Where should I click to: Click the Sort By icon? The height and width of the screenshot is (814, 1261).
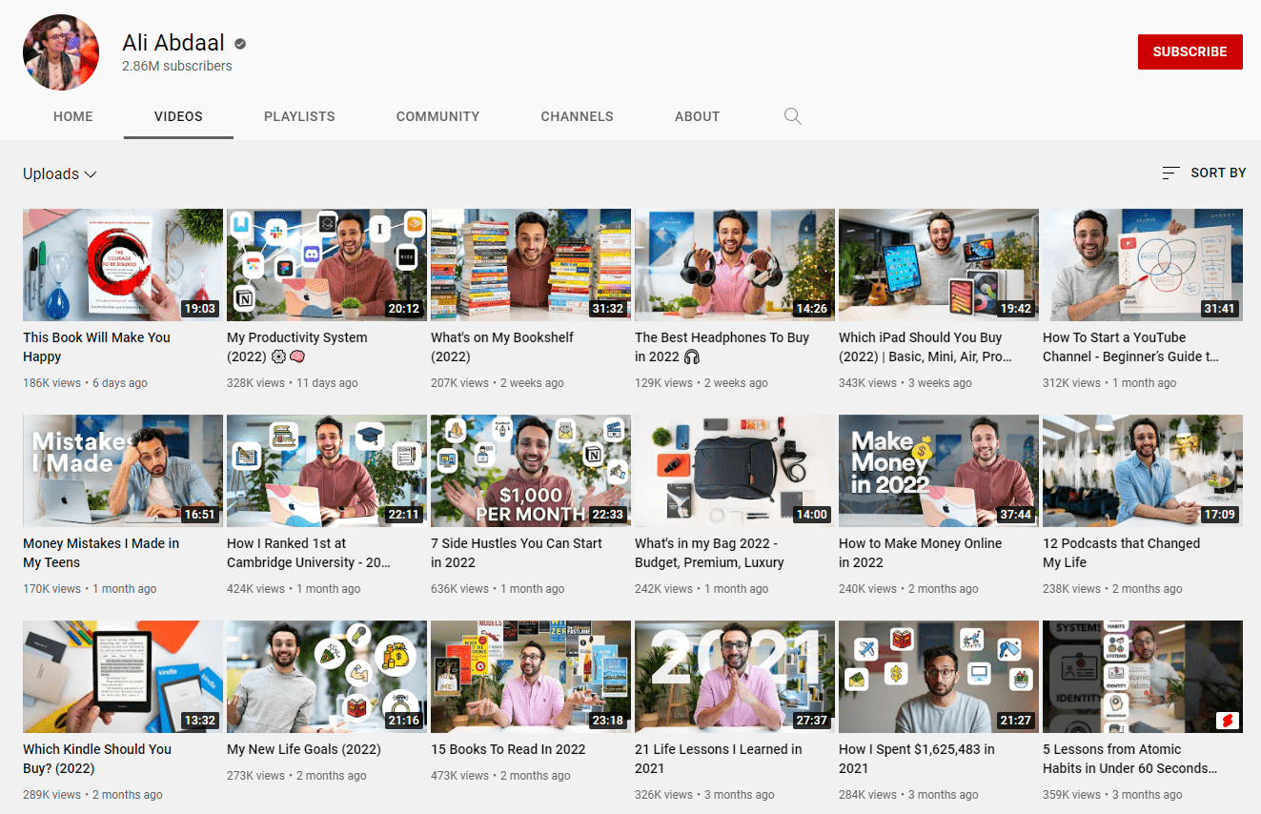[1171, 173]
